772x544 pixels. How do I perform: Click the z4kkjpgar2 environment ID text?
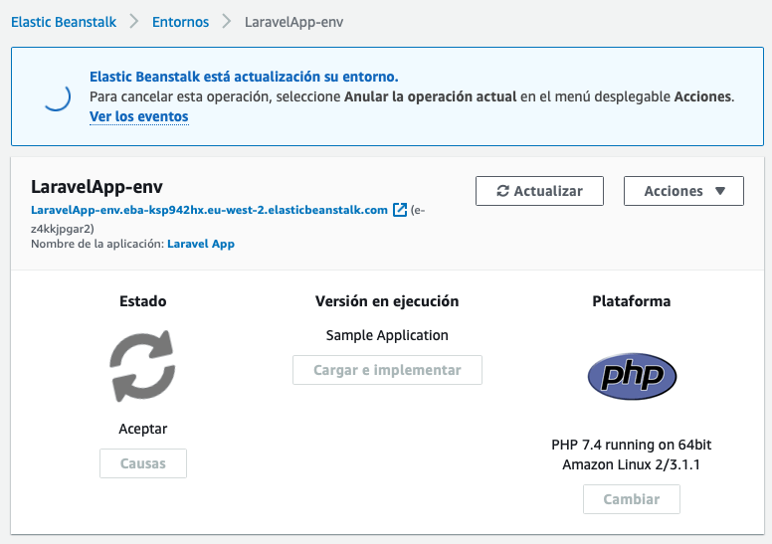(63, 229)
